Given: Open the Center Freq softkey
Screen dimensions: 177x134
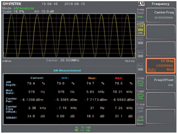Looking at the screenshot, I should click(161, 15).
